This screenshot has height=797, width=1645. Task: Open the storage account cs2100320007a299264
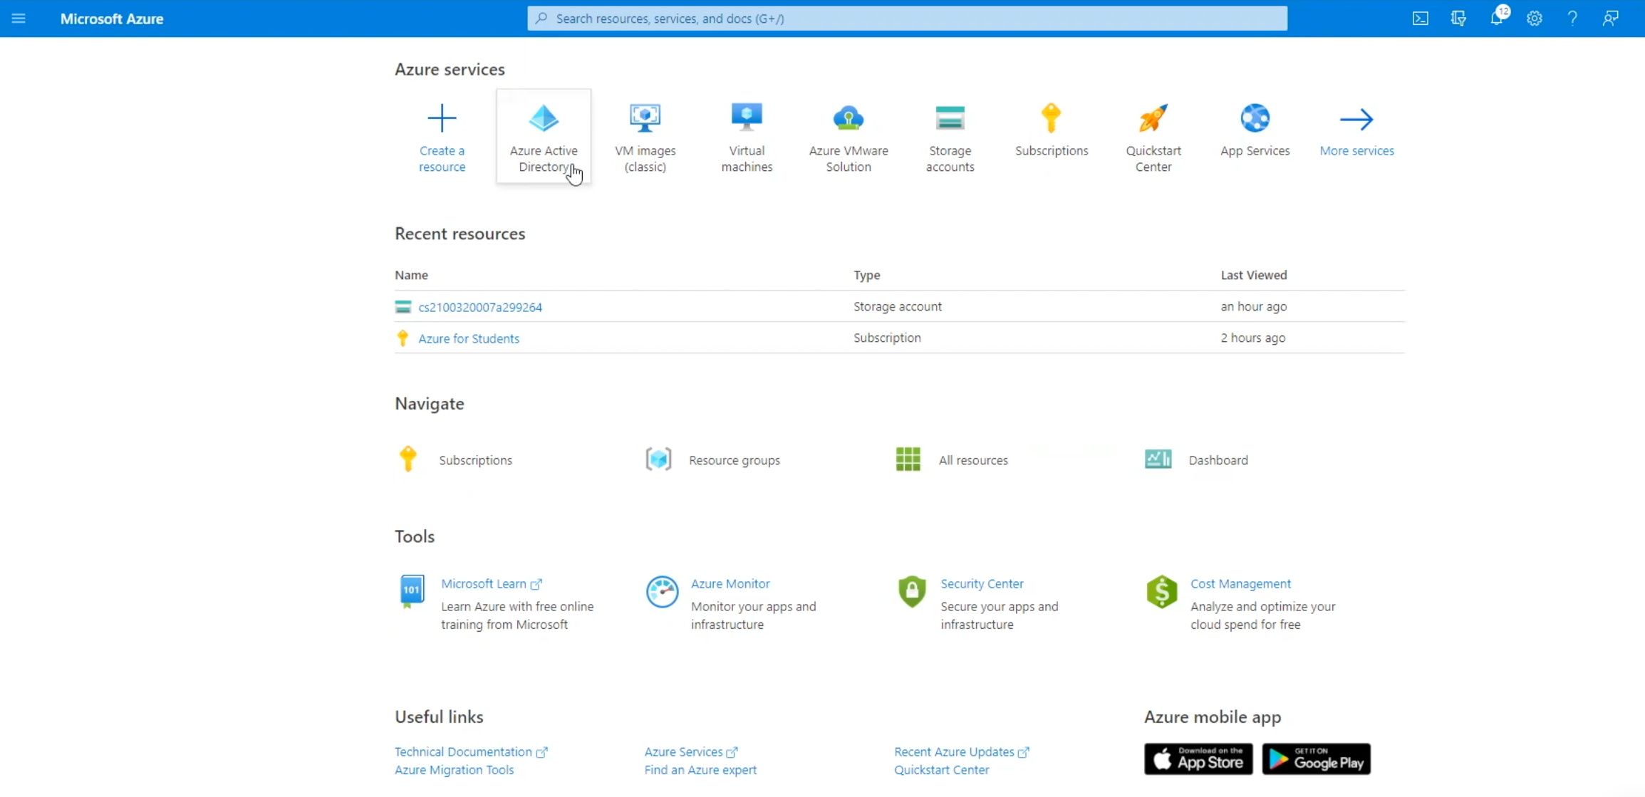point(479,306)
